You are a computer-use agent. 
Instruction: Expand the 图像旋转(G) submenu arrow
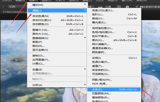pos(85,38)
